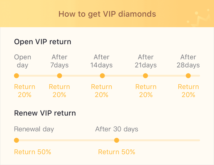The height and width of the screenshot is (165, 214).
Task: Select the After 14days timeline marker
Action: point(102,76)
